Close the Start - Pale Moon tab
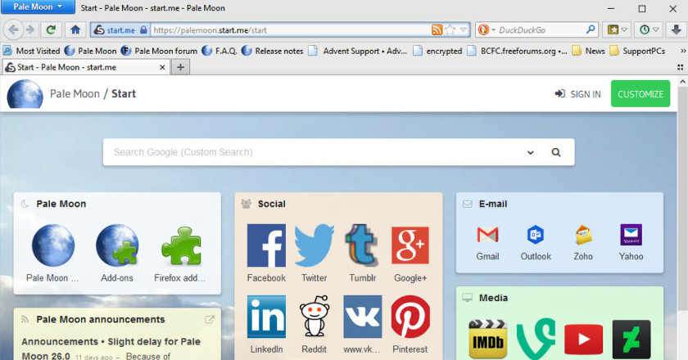Screen dimensions: 688x360 coord(162,67)
